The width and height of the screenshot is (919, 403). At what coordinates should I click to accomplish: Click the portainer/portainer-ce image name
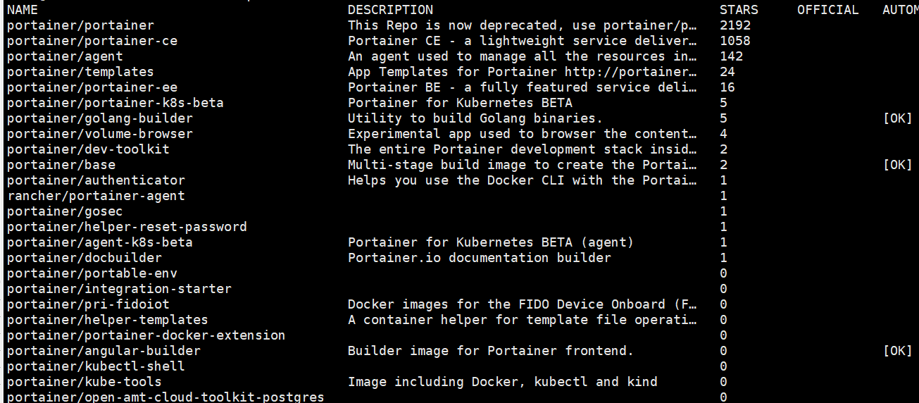pyautogui.click(x=92, y=41)
